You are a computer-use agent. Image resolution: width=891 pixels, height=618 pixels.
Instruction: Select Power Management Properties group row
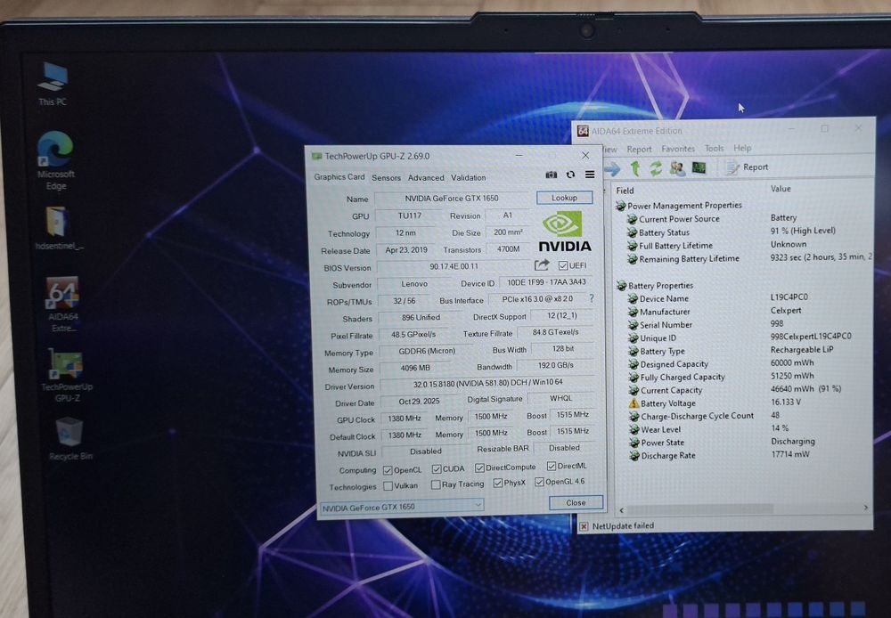click(x=679, y=206)
